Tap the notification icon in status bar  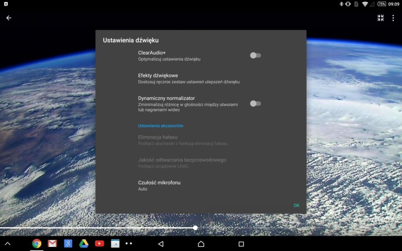6,4
